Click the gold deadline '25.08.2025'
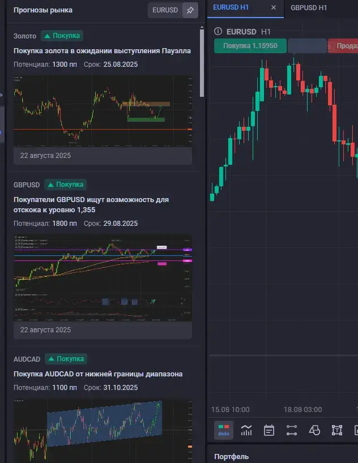The height and width of the screenshot is (463, 358). tap(121, 65)
